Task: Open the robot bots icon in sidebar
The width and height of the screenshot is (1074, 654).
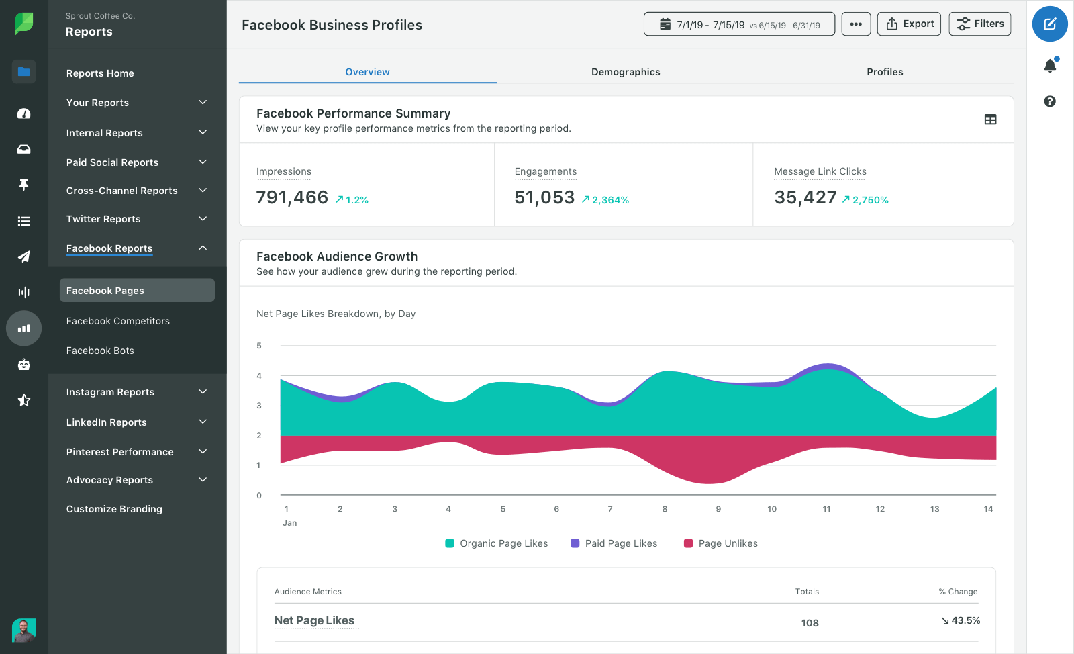Action: [x=23, y=365]
